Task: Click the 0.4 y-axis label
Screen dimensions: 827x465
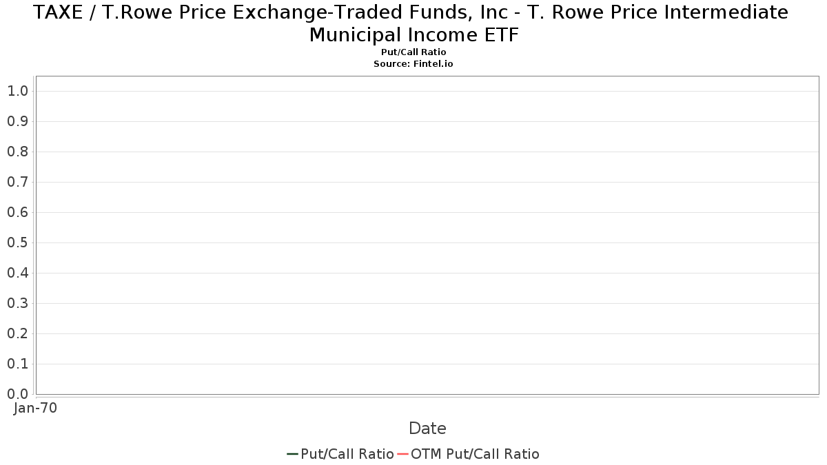Action: (18, 273)
